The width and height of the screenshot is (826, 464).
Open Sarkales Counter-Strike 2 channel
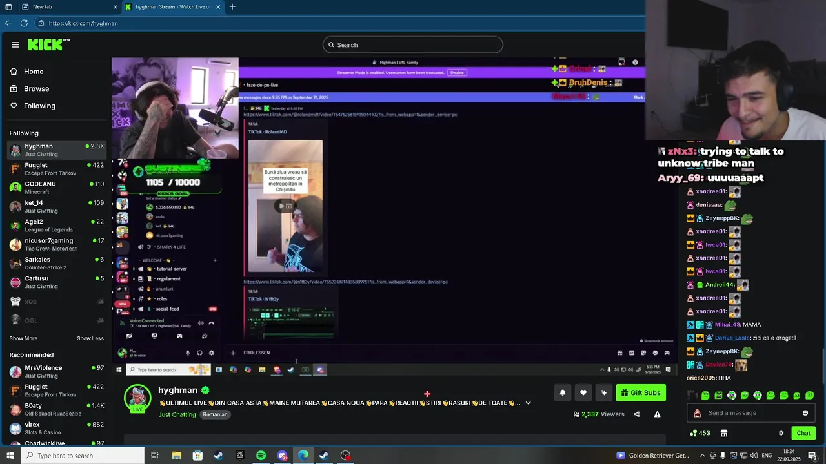click(x=57, y=263)
